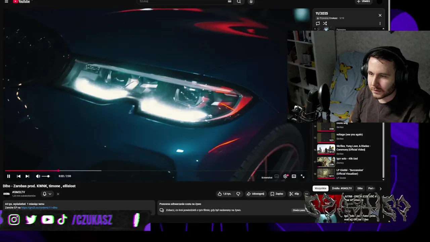Enter fullscreen mode
The width and height of the screenshot is (430, 242).
point(303,176)
